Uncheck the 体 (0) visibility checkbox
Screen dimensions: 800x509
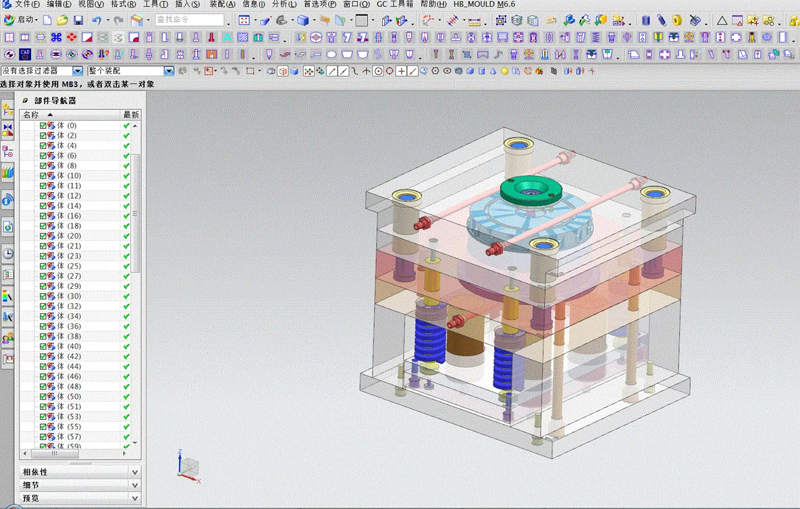click(x=43, y=125)
